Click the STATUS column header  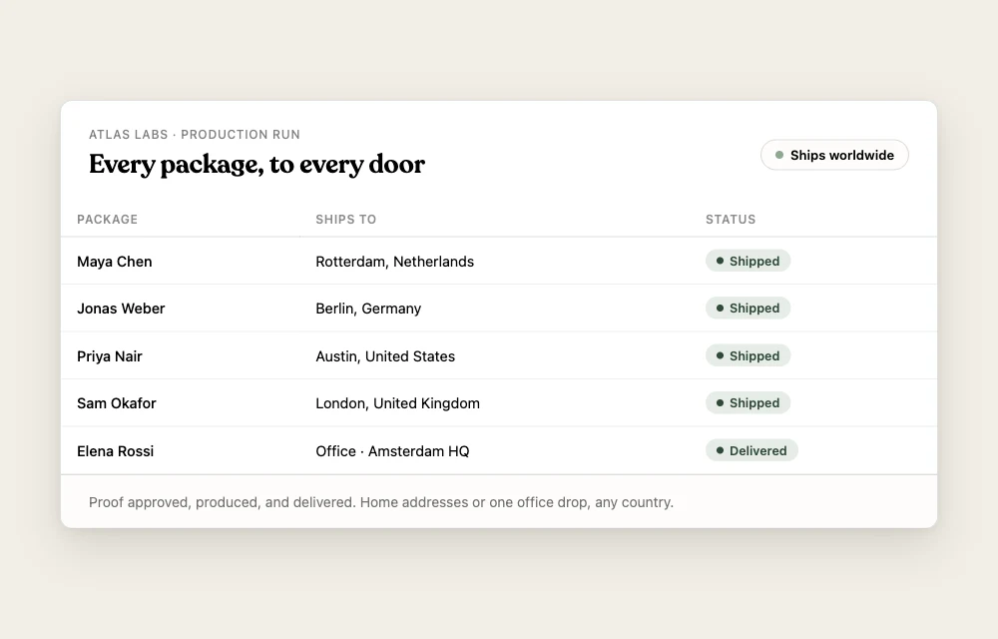point(731,220)
